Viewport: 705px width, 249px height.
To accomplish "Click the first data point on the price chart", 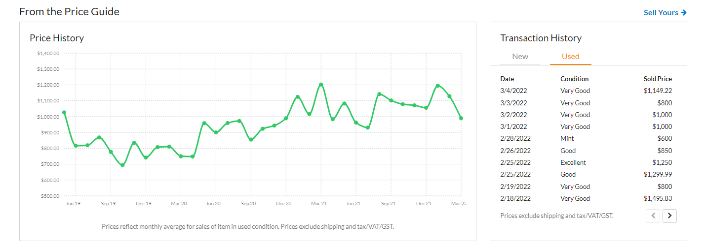I will (64, 113).
